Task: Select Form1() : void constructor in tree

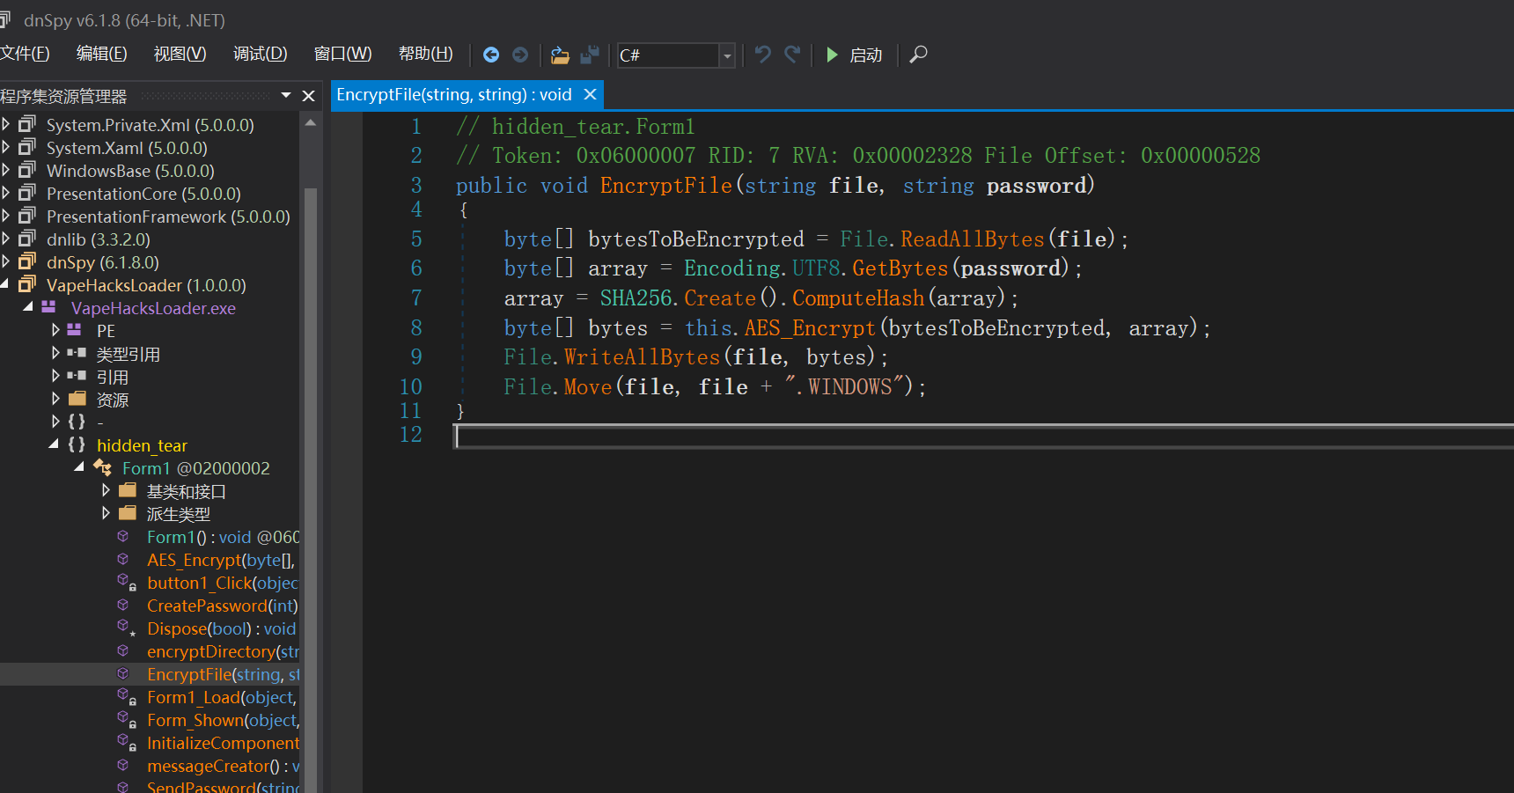Action: (223, 537)
